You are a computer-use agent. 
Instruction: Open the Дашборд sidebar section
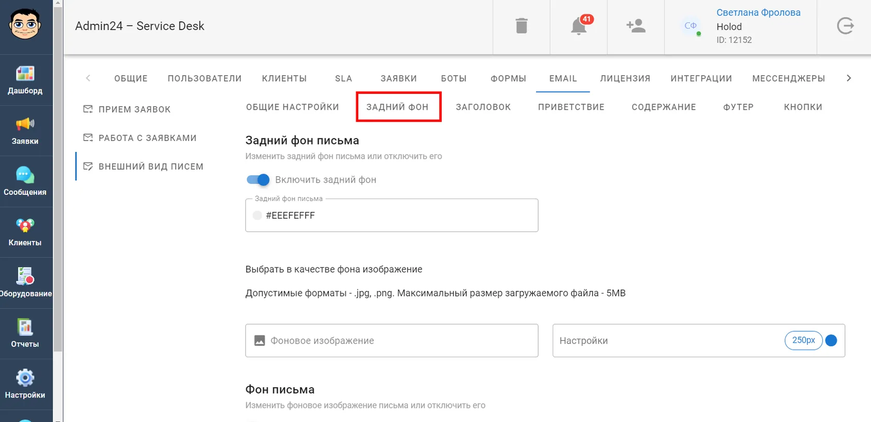25,80
